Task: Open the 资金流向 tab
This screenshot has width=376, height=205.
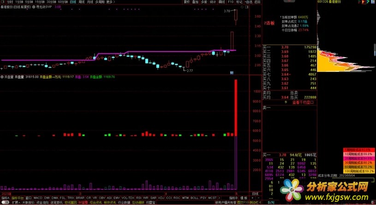Action: (42, 203)
